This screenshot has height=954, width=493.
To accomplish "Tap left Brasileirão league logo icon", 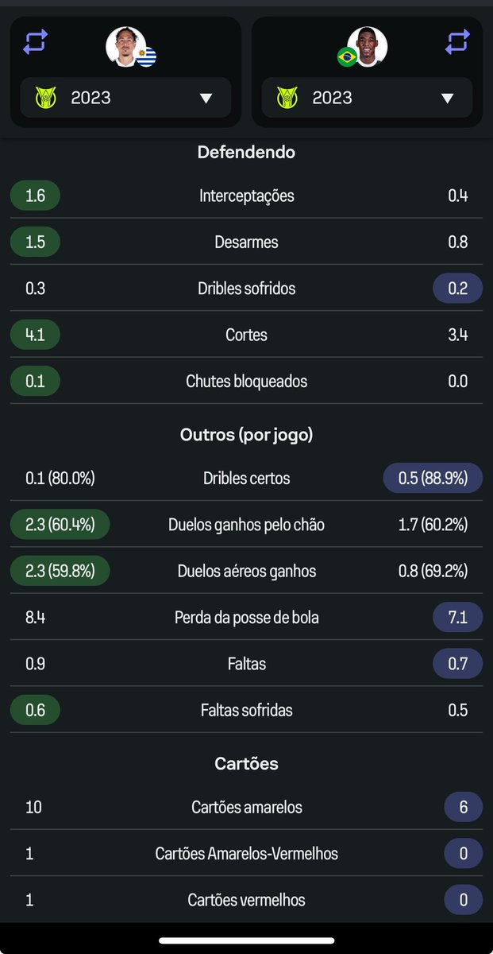I will click(x=45, y=98).
